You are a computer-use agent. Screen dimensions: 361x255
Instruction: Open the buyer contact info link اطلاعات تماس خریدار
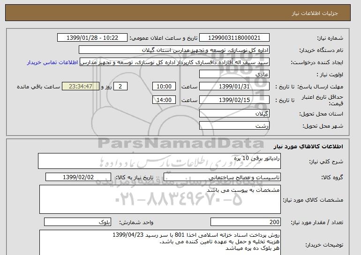click(52, 63)
